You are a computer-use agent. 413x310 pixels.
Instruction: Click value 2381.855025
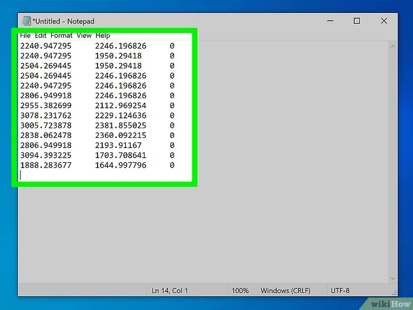[x=121, y=125]
